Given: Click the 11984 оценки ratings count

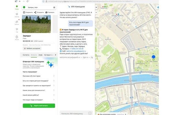Looking at the screenshot, I should click(x=38, y=41).
